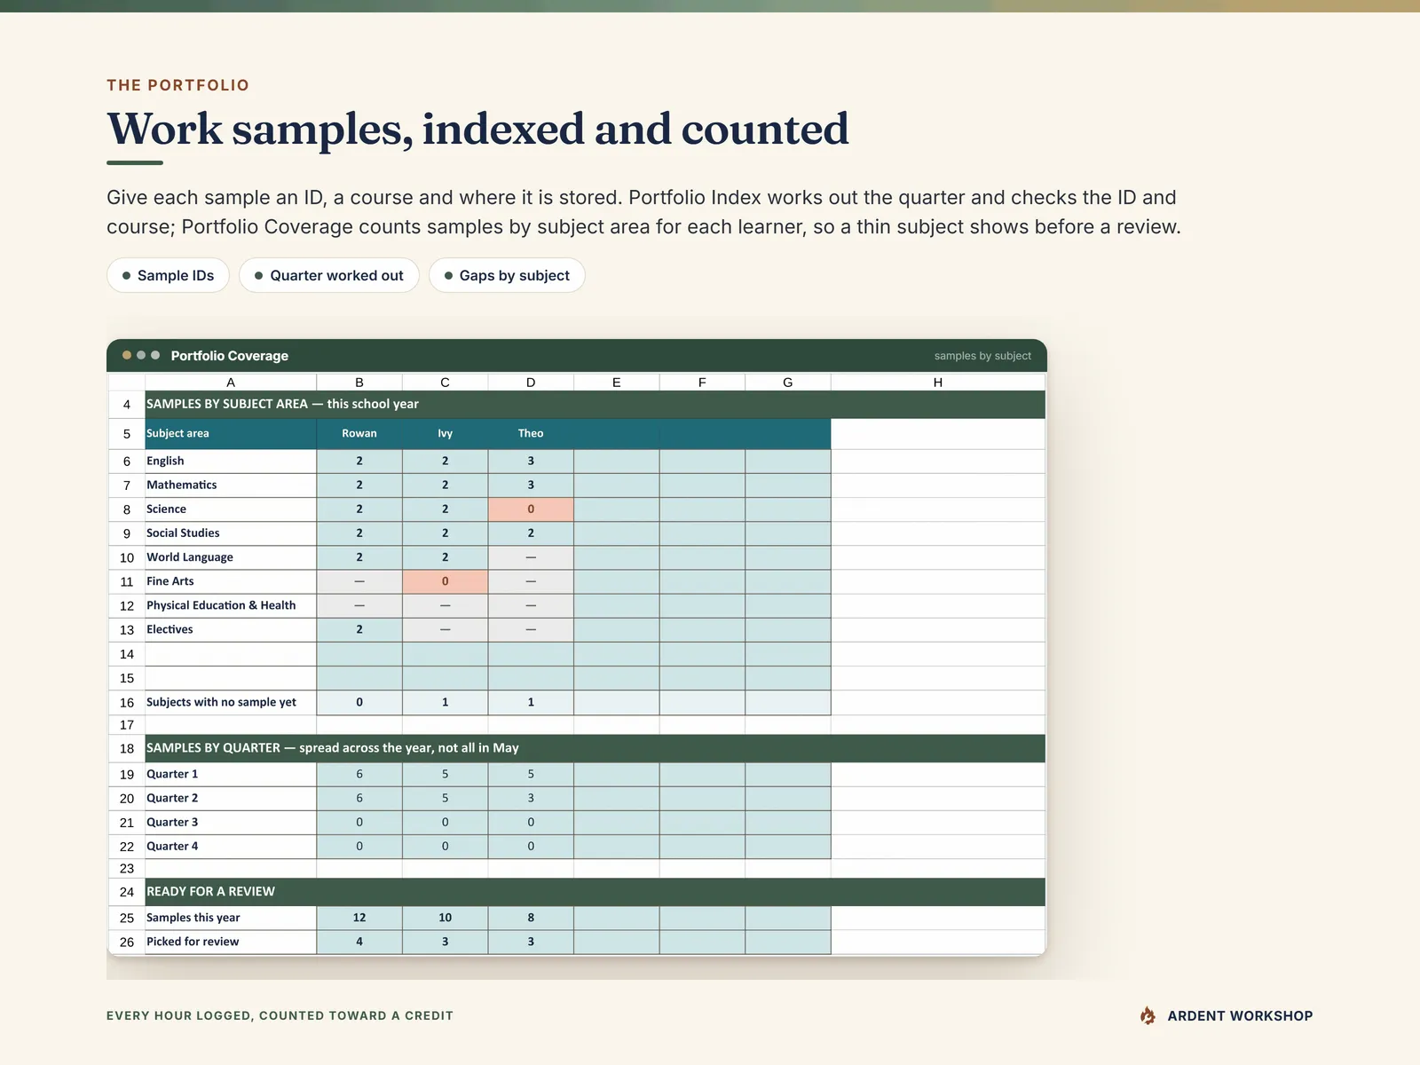Screen dimensions: 1420x1065
Task: Click Rowan's picked for review cell 4
Action: tap(359, 942)
